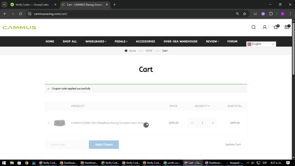Decrease quantity with the minus button
The image size is (295, 166).
[x=192, y=123]
